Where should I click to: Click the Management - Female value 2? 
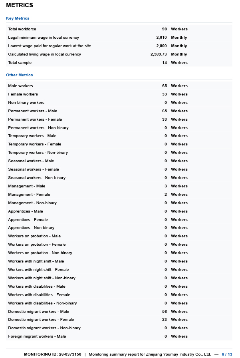(165, 195)
